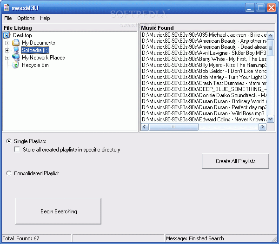Viewport: 279px width, 244px height.
Task: Select the Duran Duran - Perfect day.mp3 entry
Action: (x=204, y=107)
